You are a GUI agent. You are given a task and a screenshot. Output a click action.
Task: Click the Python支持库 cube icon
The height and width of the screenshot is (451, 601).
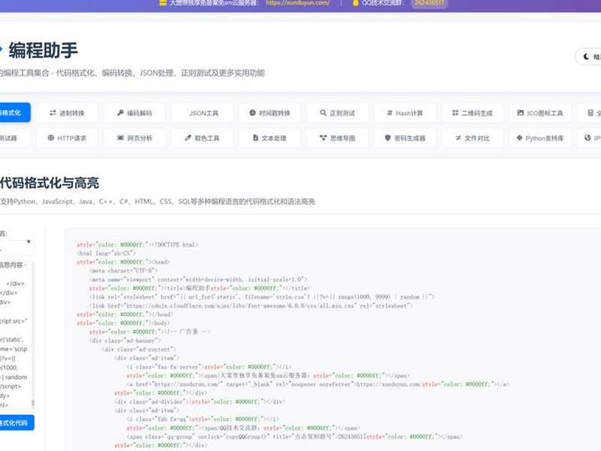tap(519, 138)
